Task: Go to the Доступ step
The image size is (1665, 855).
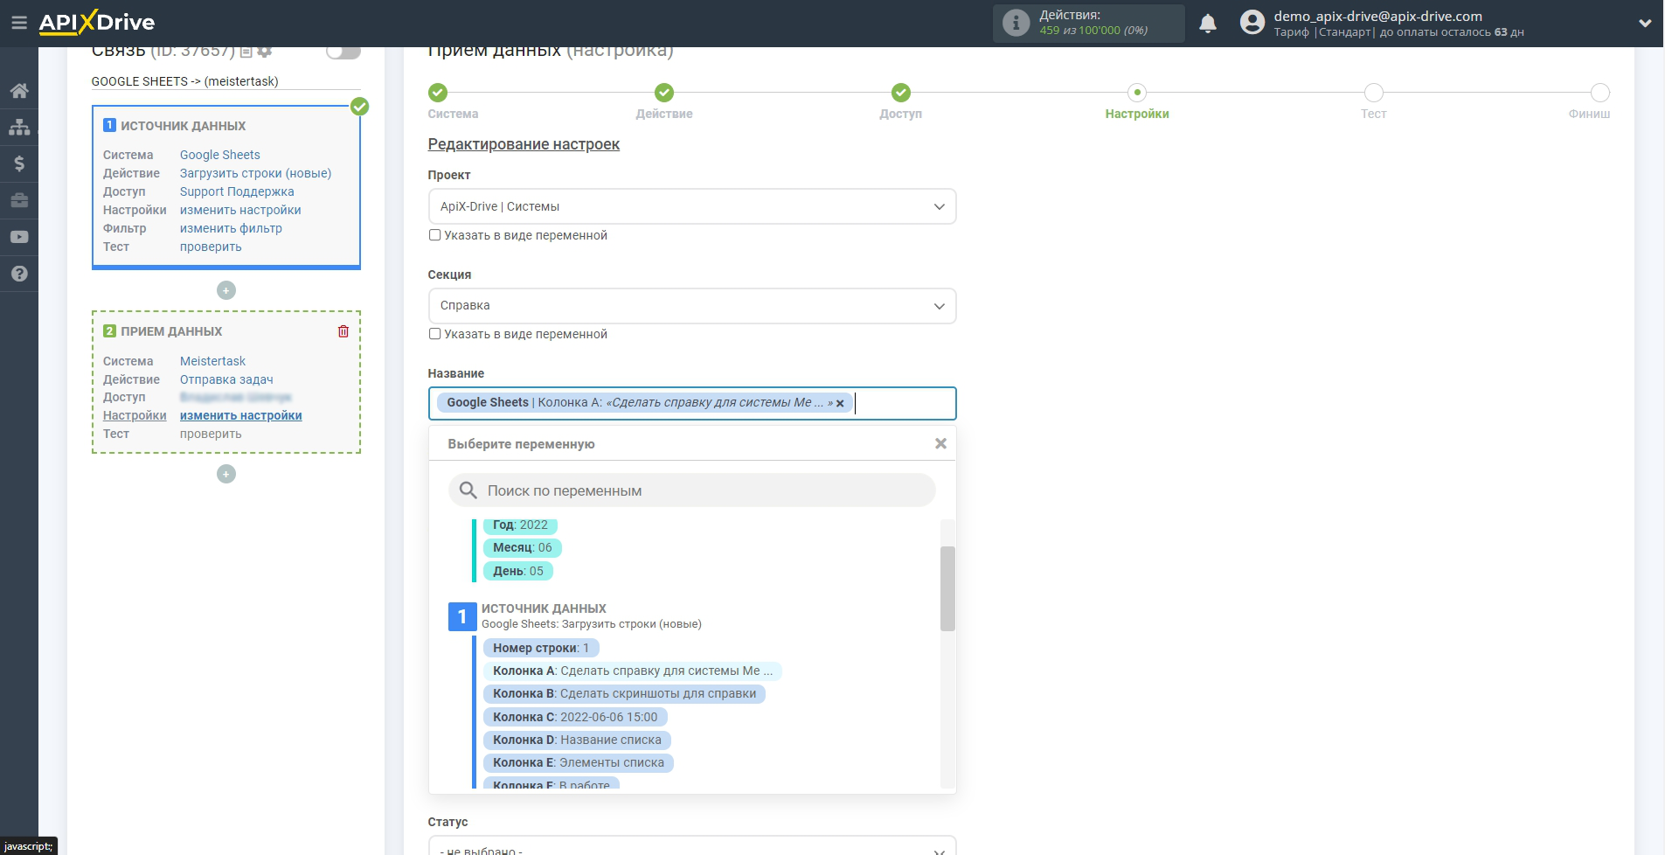Action: click(901, 93)
